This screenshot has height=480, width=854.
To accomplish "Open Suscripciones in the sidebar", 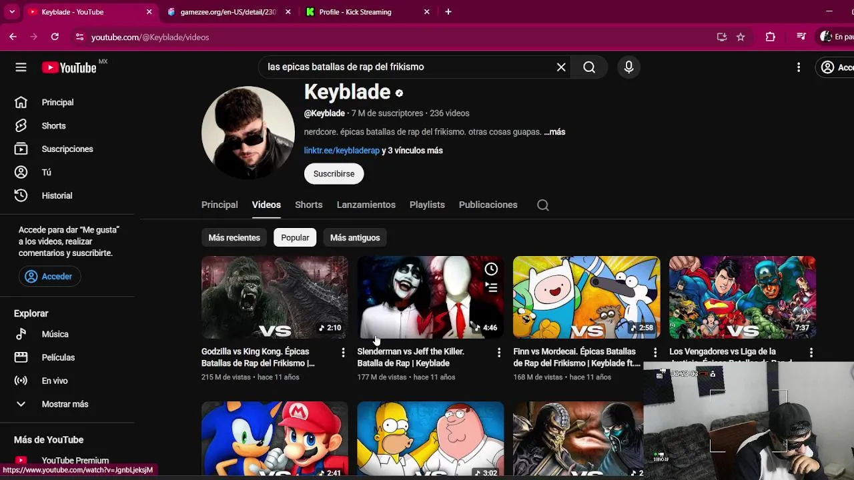I will tap(67, 149).
